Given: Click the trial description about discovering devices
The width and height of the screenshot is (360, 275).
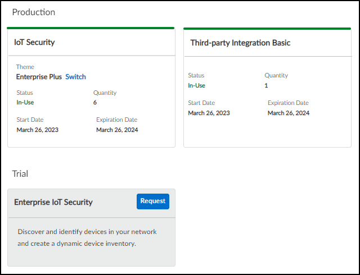Looking at the screenshot, I should click(87, 237).
